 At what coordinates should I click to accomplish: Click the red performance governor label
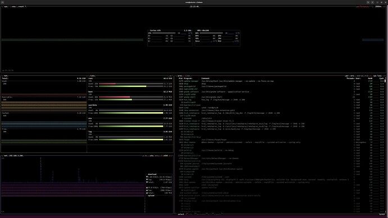(x=362, y=6)
